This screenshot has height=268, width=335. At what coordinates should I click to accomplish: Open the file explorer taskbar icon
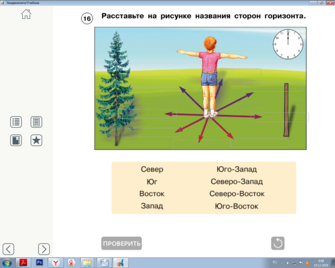click(87, 263)
